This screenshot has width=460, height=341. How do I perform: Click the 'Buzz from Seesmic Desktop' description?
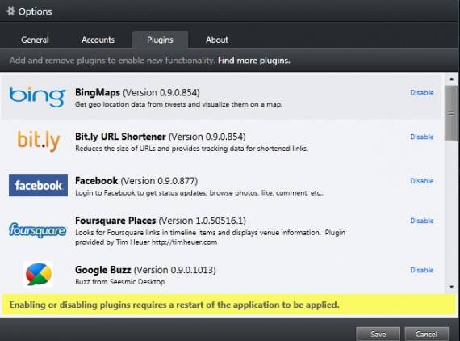(x=120, y=282)
